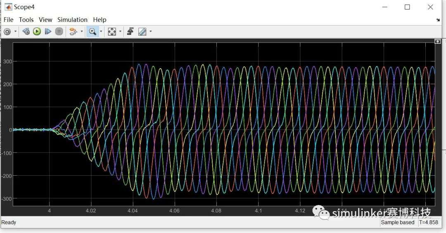The image size is (446, 233).
Task: Click the 300 y-axis tick label
Action: 8,61
